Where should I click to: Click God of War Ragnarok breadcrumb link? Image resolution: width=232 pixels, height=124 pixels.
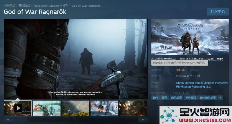[x=86, y=6]
